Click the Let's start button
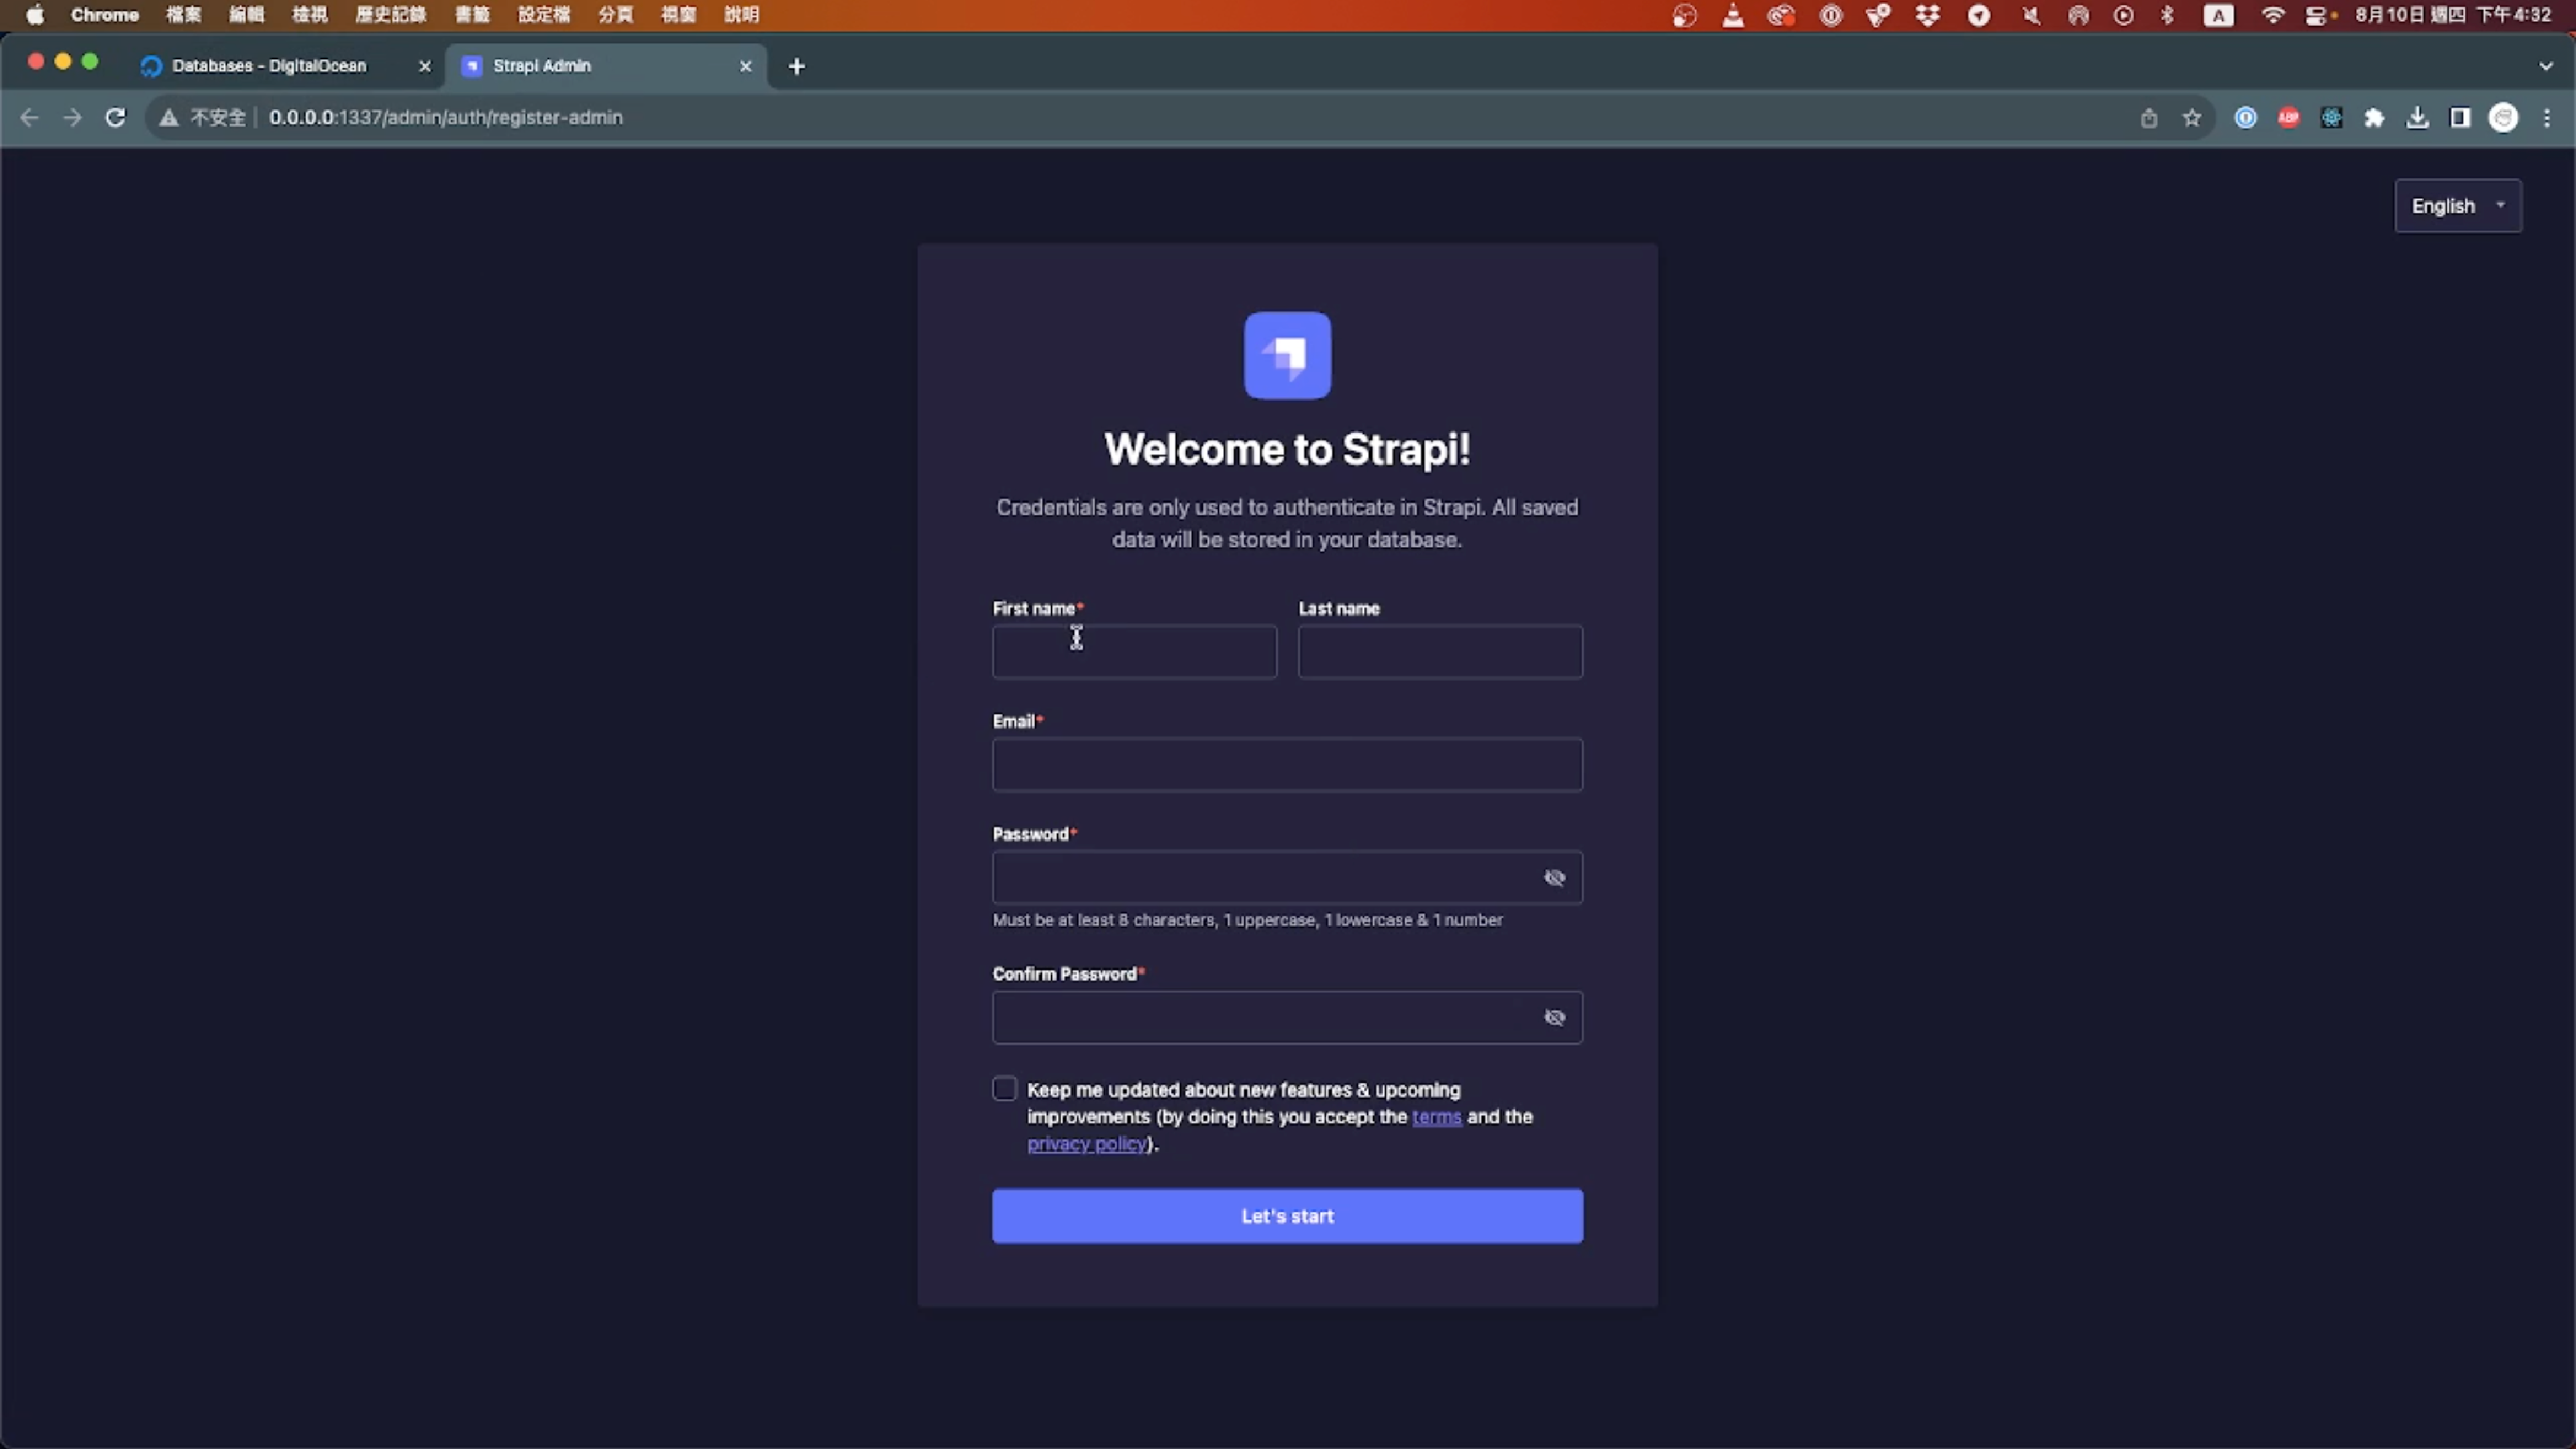2576x1449 pixels. [x=1287, y=1216]
